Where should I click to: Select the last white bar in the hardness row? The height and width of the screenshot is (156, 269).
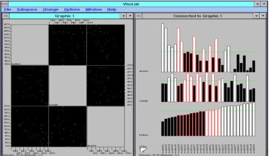pos(254,119)
